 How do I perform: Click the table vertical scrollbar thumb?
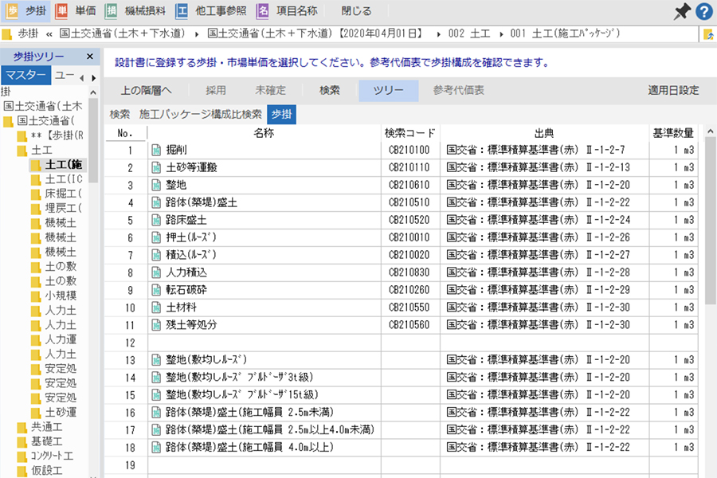(x=710, y=221)
